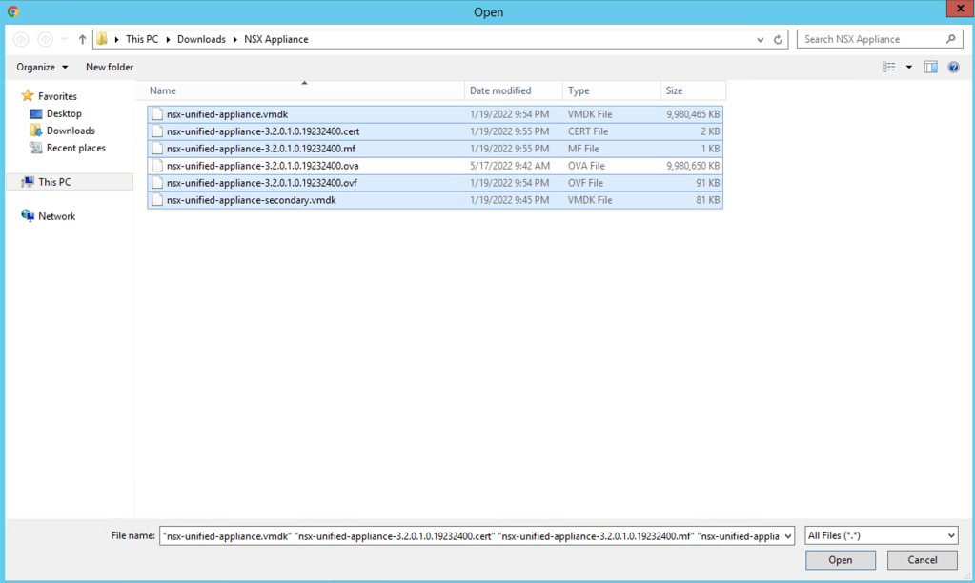This screenshot has width=975, height=583.
Task: Click the search magnifier icon
Action: point(950,39)
